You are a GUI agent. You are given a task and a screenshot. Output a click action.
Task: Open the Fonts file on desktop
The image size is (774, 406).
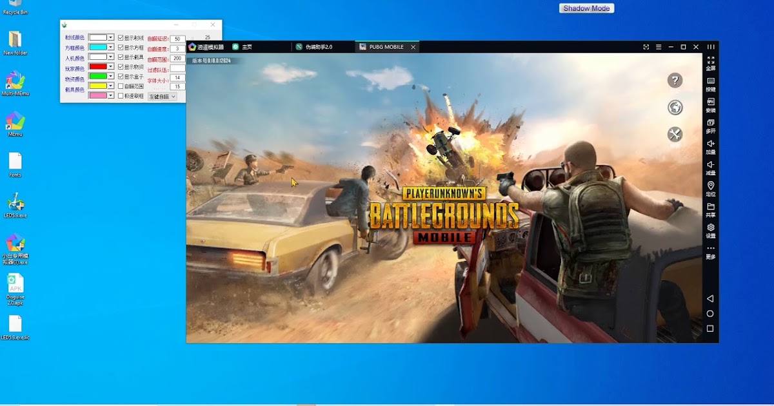pos(15,165)
